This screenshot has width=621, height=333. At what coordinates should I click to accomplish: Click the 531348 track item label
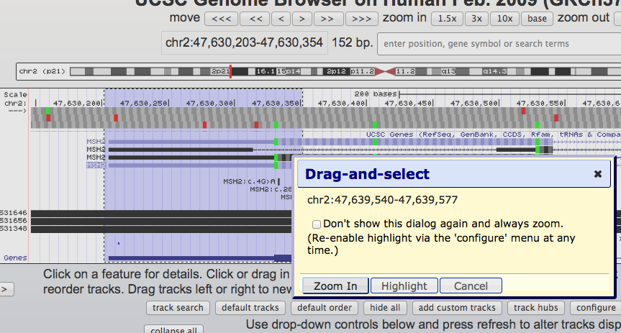(14, 229)
